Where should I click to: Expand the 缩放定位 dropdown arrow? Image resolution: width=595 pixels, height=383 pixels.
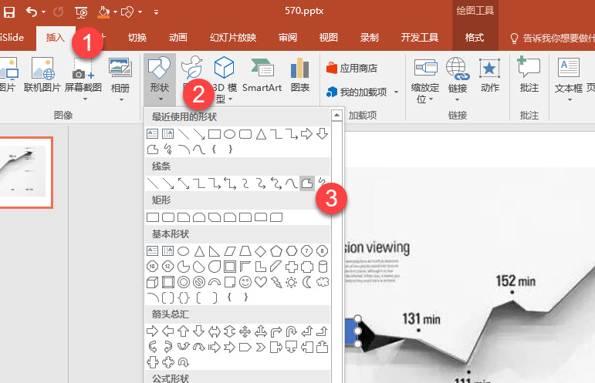coord(431,99)
